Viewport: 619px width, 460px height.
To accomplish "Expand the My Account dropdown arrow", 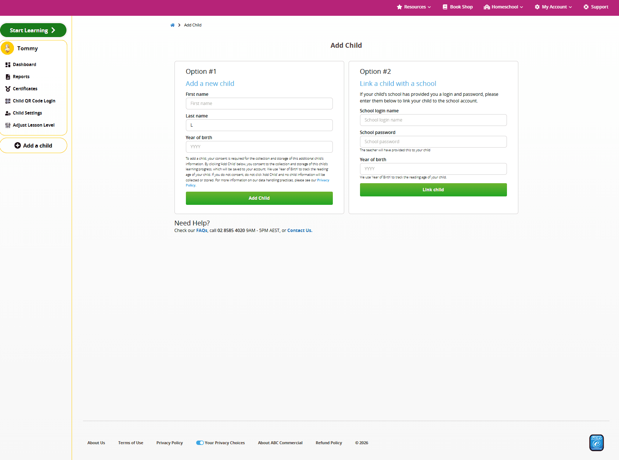I will pyautogui.click(x=570, y=7).
